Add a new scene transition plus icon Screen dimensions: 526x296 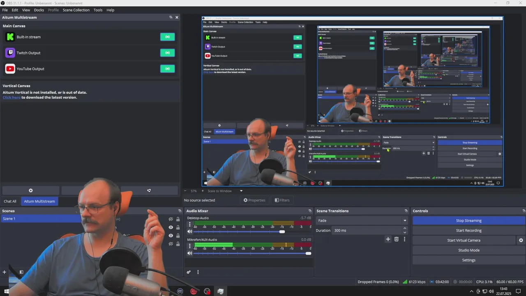point(388,239)
